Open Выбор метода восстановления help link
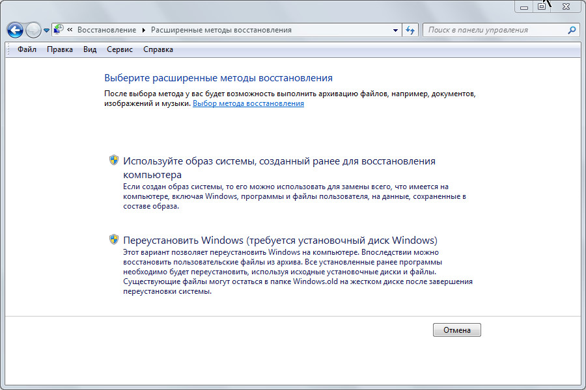Viewport: 586px width, 390px height. pos(248,103)
